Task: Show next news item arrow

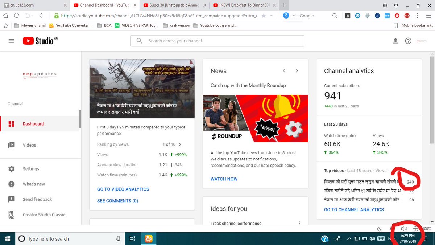Action: 297,70
